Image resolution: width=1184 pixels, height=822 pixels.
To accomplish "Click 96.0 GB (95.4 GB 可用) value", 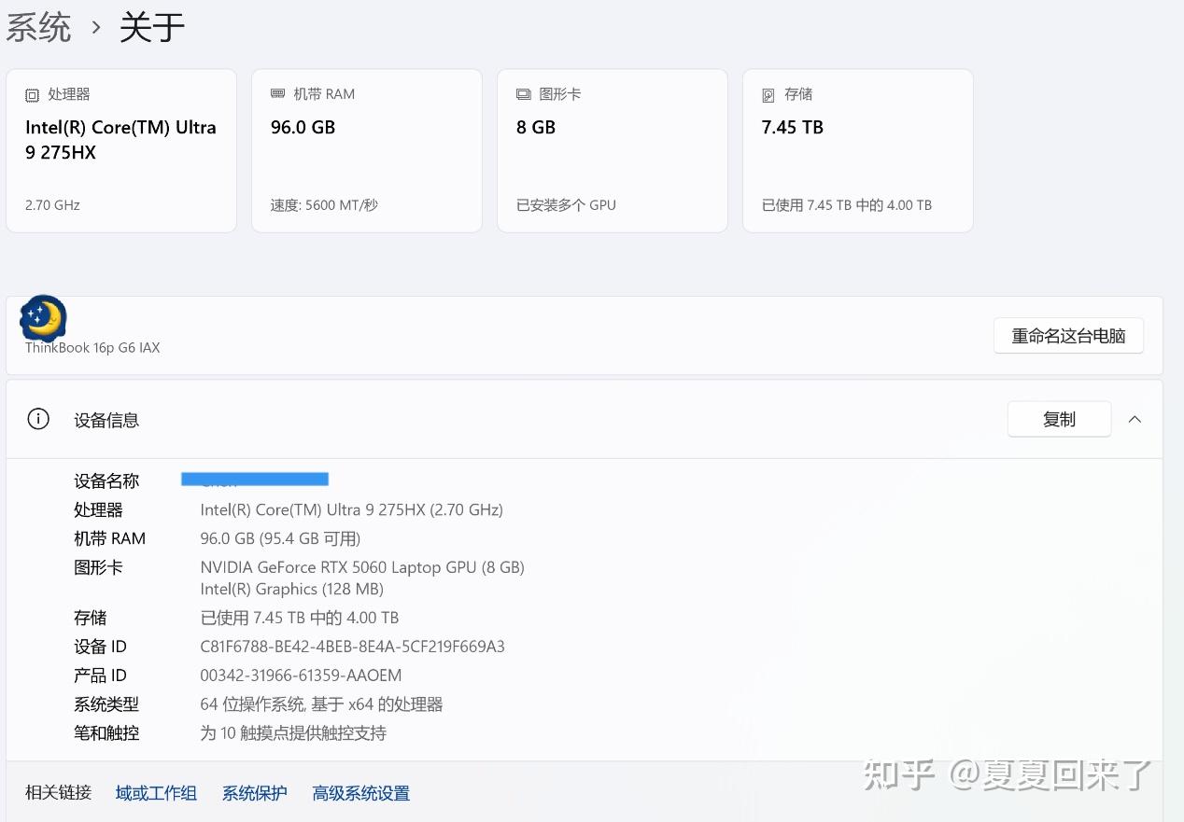I will tap(280, 539).
